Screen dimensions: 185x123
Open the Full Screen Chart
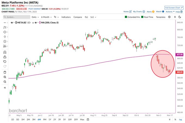click(174, 8)
